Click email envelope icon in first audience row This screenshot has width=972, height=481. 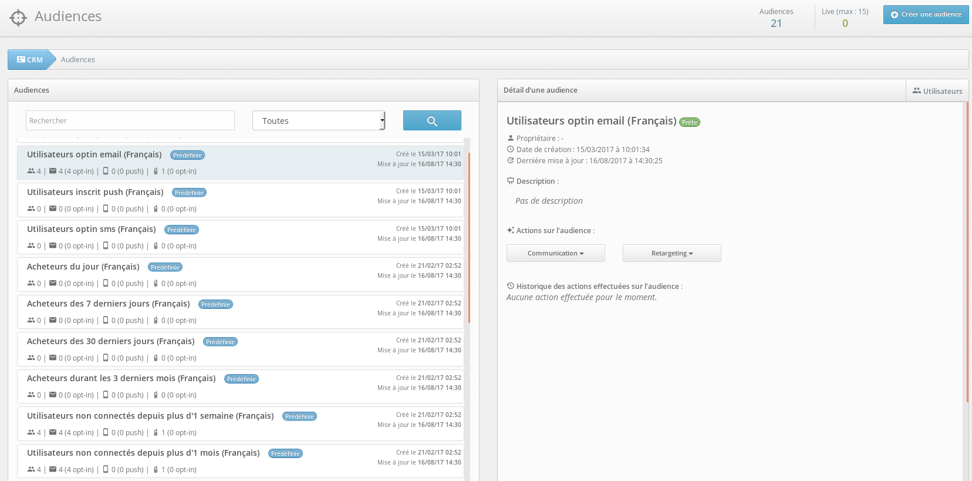53,171
